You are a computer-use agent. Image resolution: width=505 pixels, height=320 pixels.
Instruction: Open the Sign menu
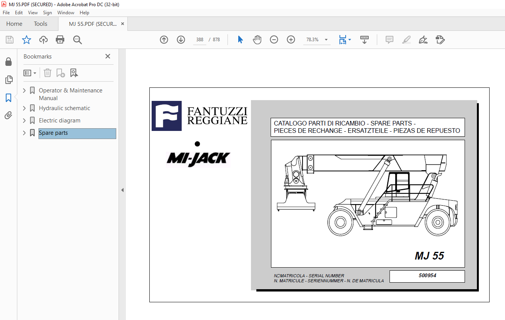tap(47, 13)
